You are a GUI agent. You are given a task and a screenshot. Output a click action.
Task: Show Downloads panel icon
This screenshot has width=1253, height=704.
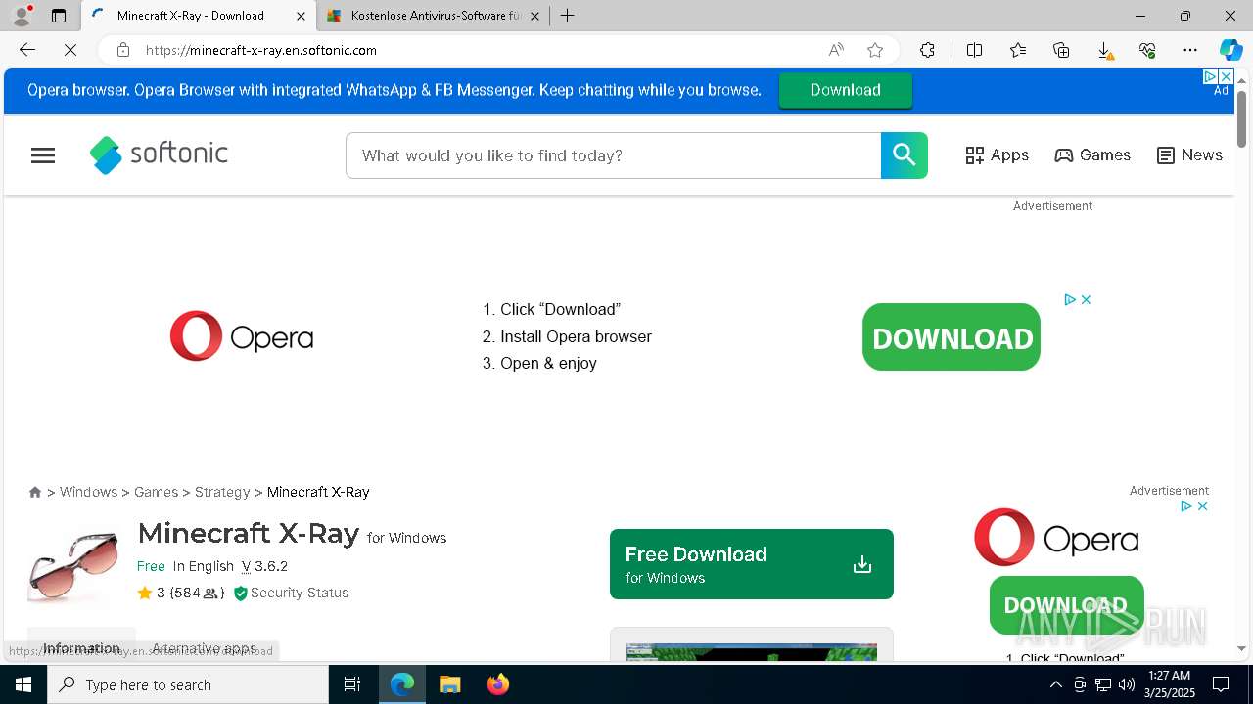pyautogui.click(x=1104, y=50)
